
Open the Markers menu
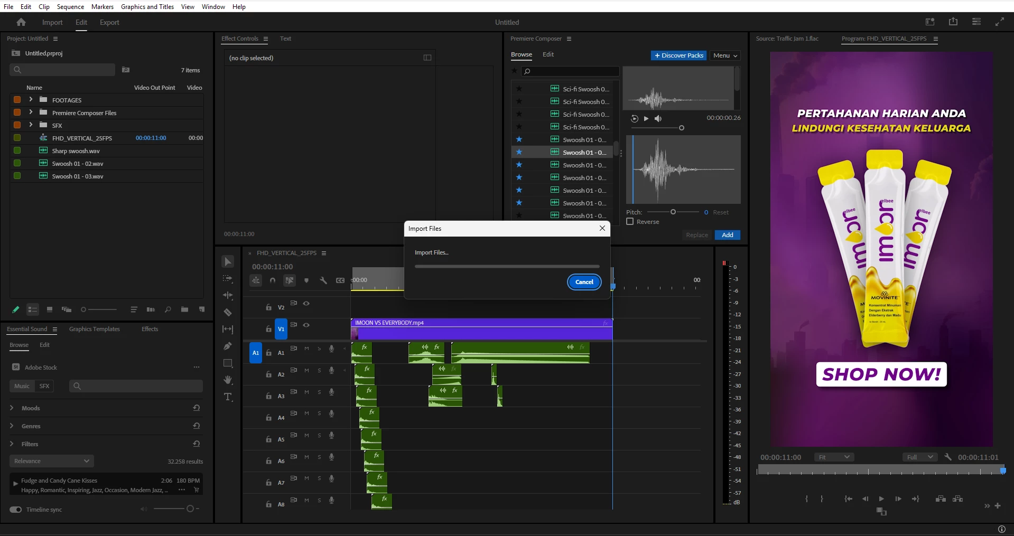[x=103, y=6]
